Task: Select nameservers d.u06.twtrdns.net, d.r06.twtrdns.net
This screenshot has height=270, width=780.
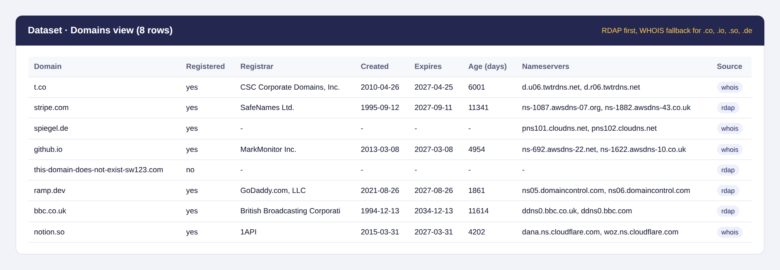Action: coord(581,87)
